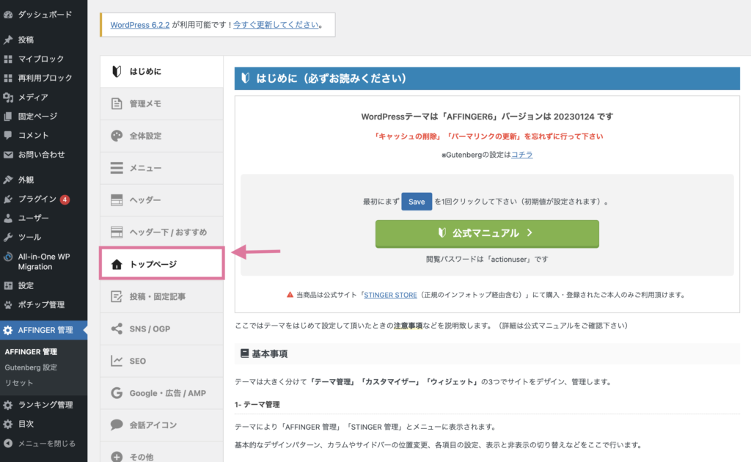
Task: Click the Google G logo icon
Action: [117, 393]
